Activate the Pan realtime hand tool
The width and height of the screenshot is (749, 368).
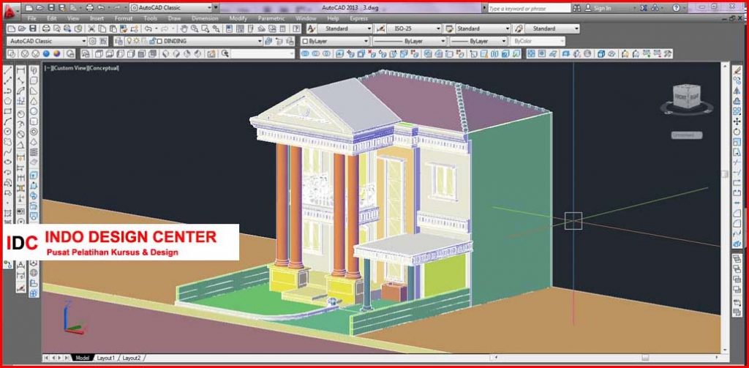(x=184, y=29)
